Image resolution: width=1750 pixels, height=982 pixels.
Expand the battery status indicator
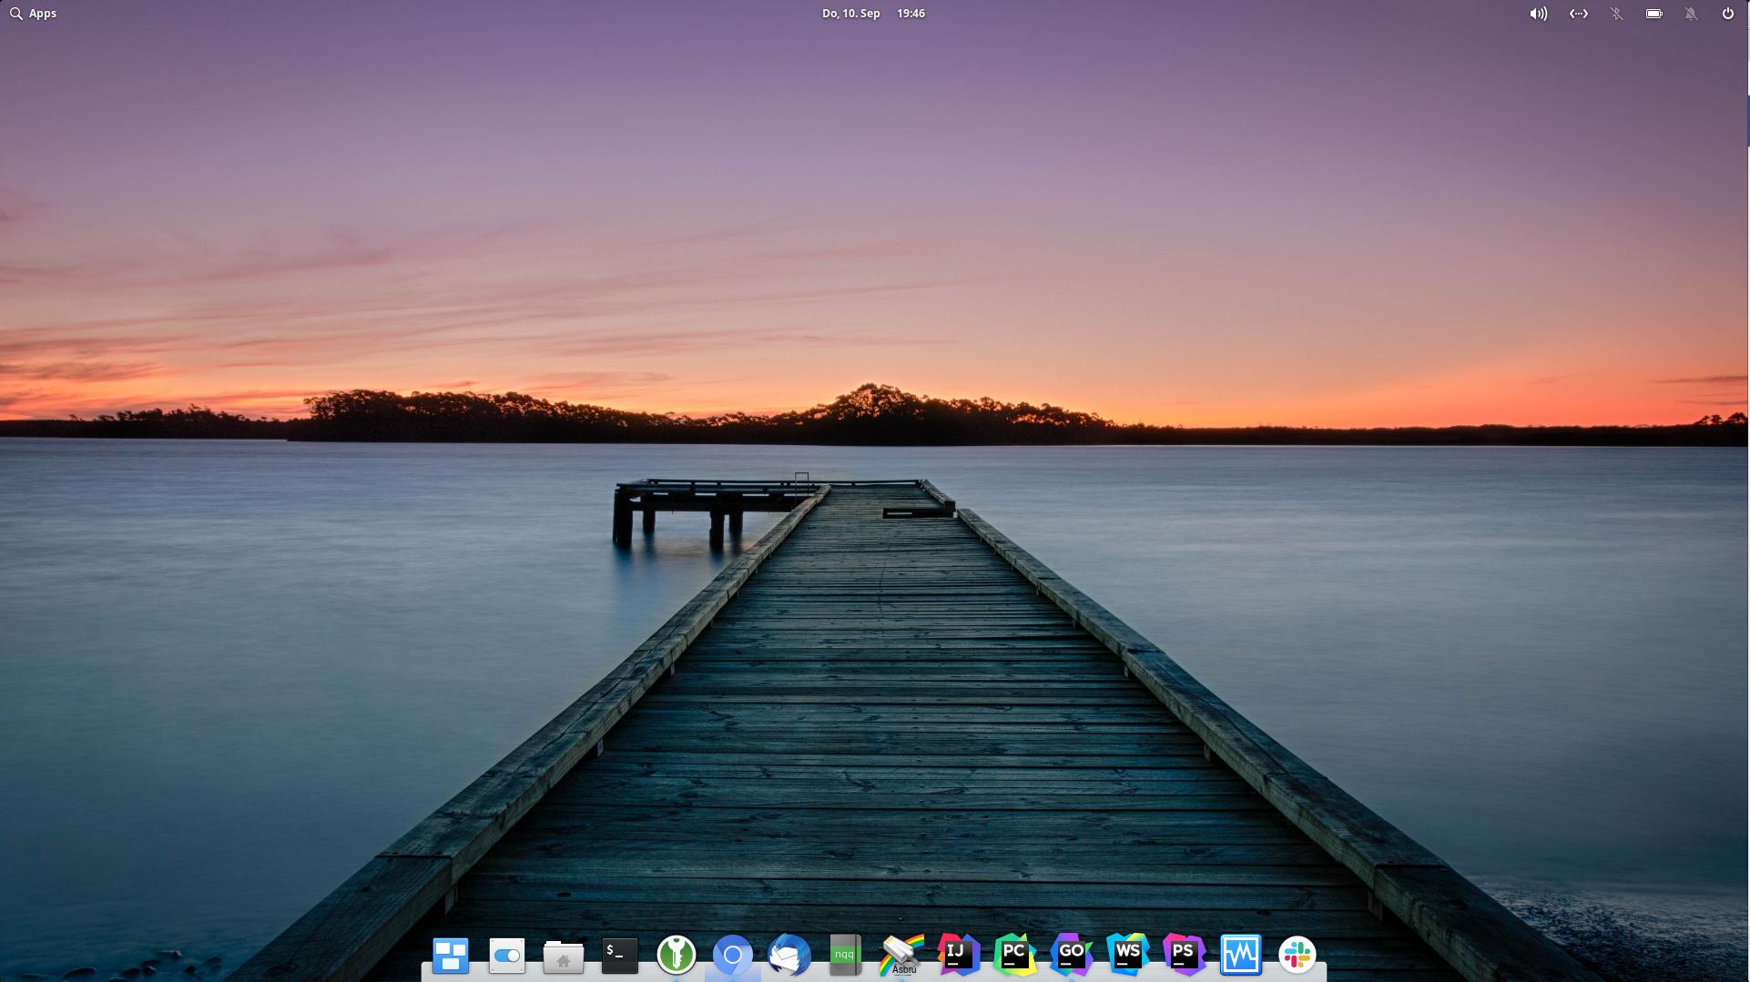1653,14
